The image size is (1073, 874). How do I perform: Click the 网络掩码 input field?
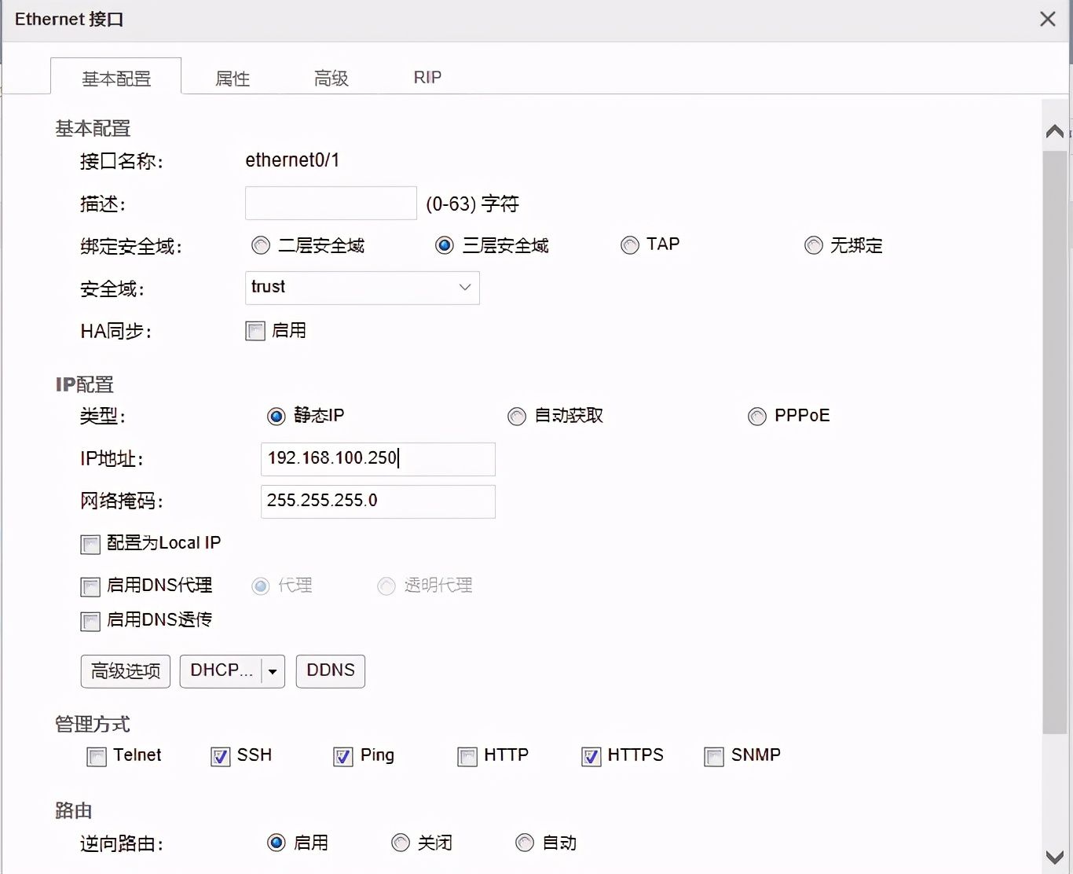tap(378, 501)
